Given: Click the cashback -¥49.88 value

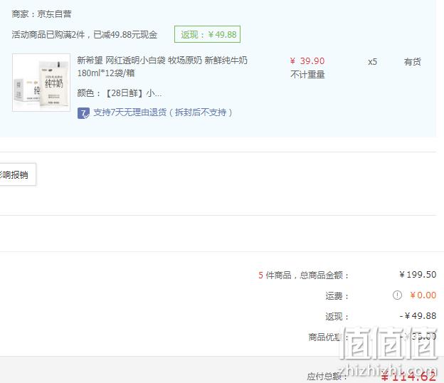Looking at the screenshot, I should coord(418,316).
